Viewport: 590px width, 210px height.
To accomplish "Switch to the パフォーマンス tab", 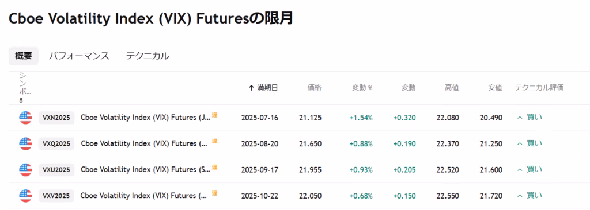I will [79, 56].
